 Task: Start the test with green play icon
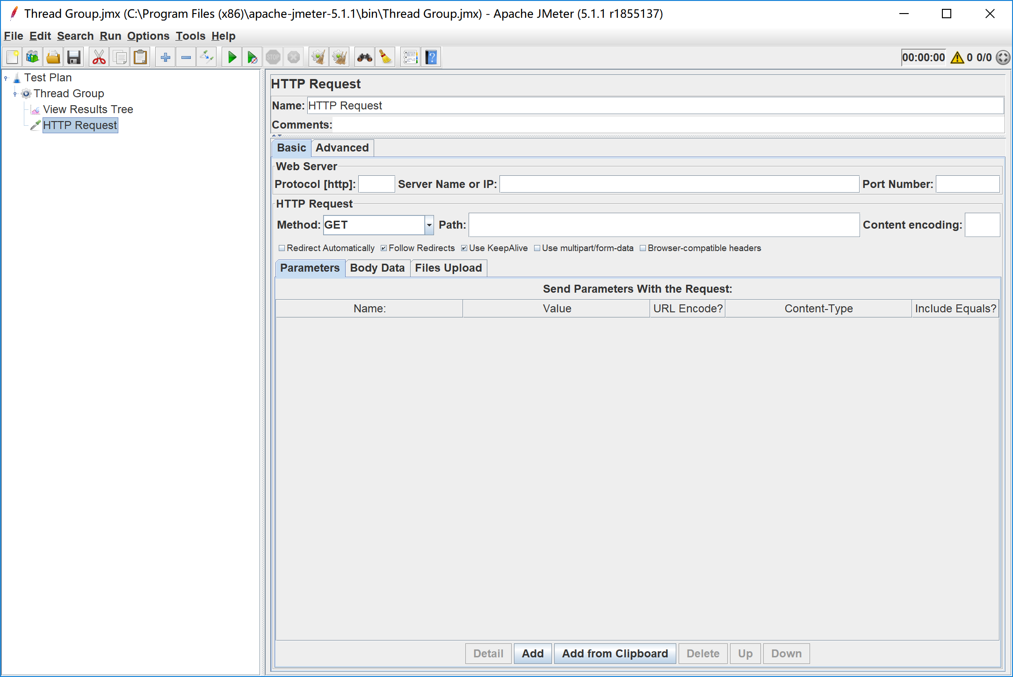pyautogui.click(x=232, y=58)
